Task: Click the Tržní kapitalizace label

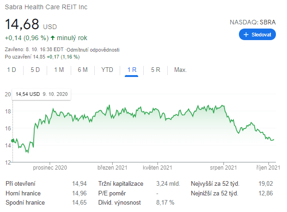Action: click(120, 184)
